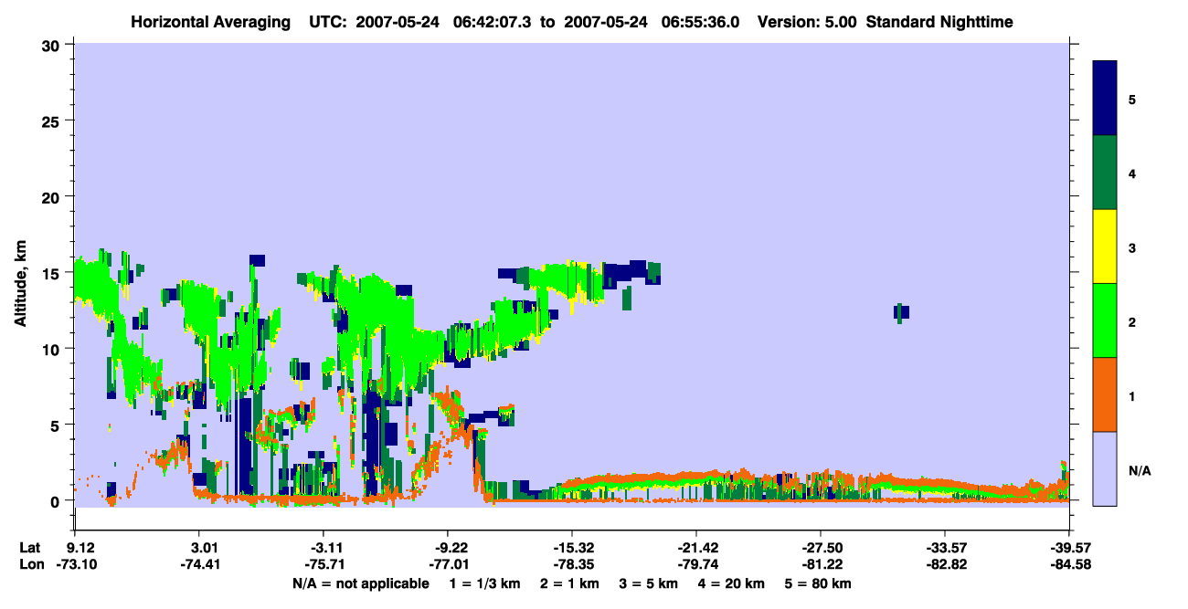Click the dark green colorbar segment labeled 4
Viewport: 1188px width, 609px height.
click(x=1105, y=173)
